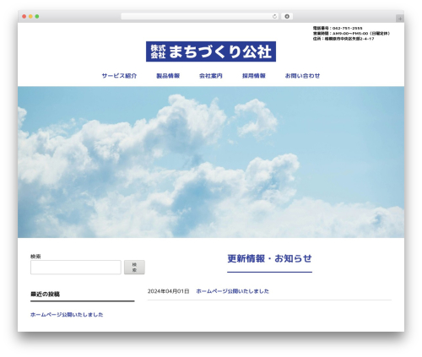Click the 検索 submit button
The height and width of the screenshot is (357, 422).
pos(134,267)
